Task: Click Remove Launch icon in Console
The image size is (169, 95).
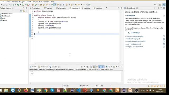Action: coord(84,67)
